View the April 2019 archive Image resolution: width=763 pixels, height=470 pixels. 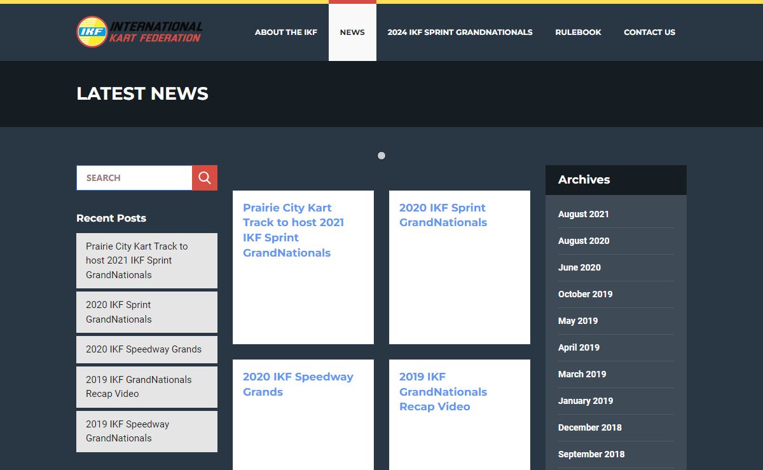[x=579, y=347]
